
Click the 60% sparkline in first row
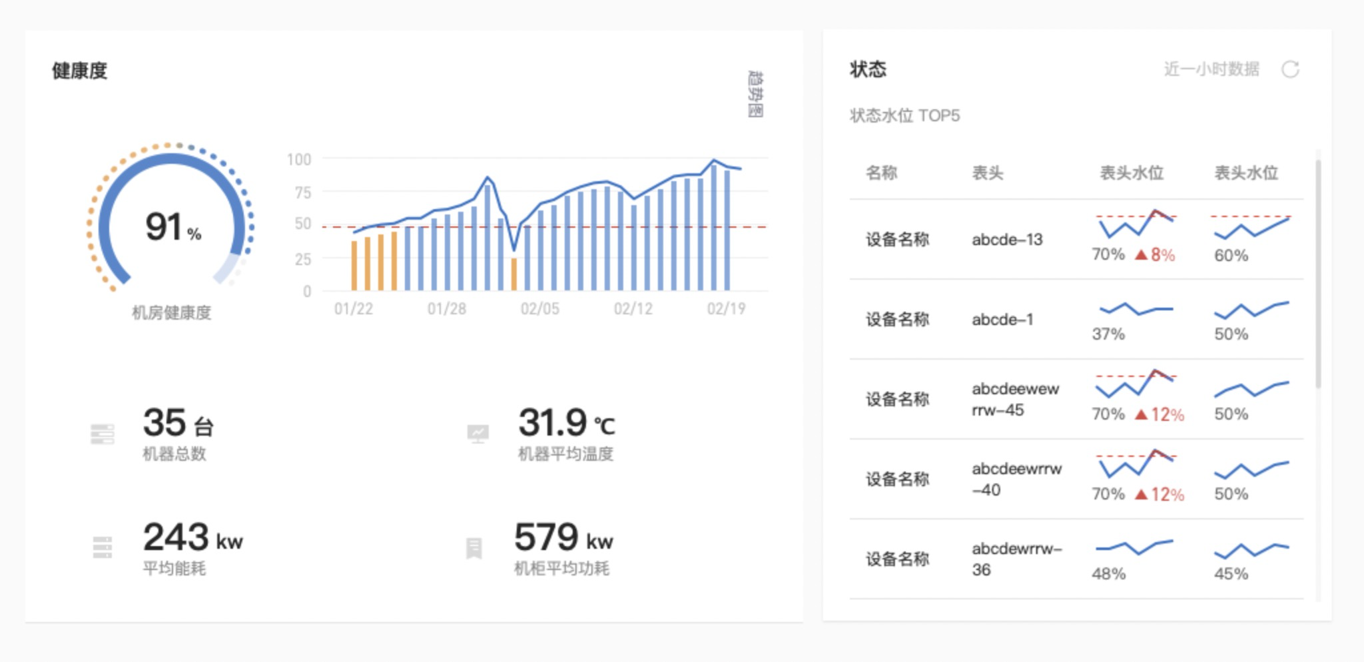pyautogui.click(x=1251, y=227)
